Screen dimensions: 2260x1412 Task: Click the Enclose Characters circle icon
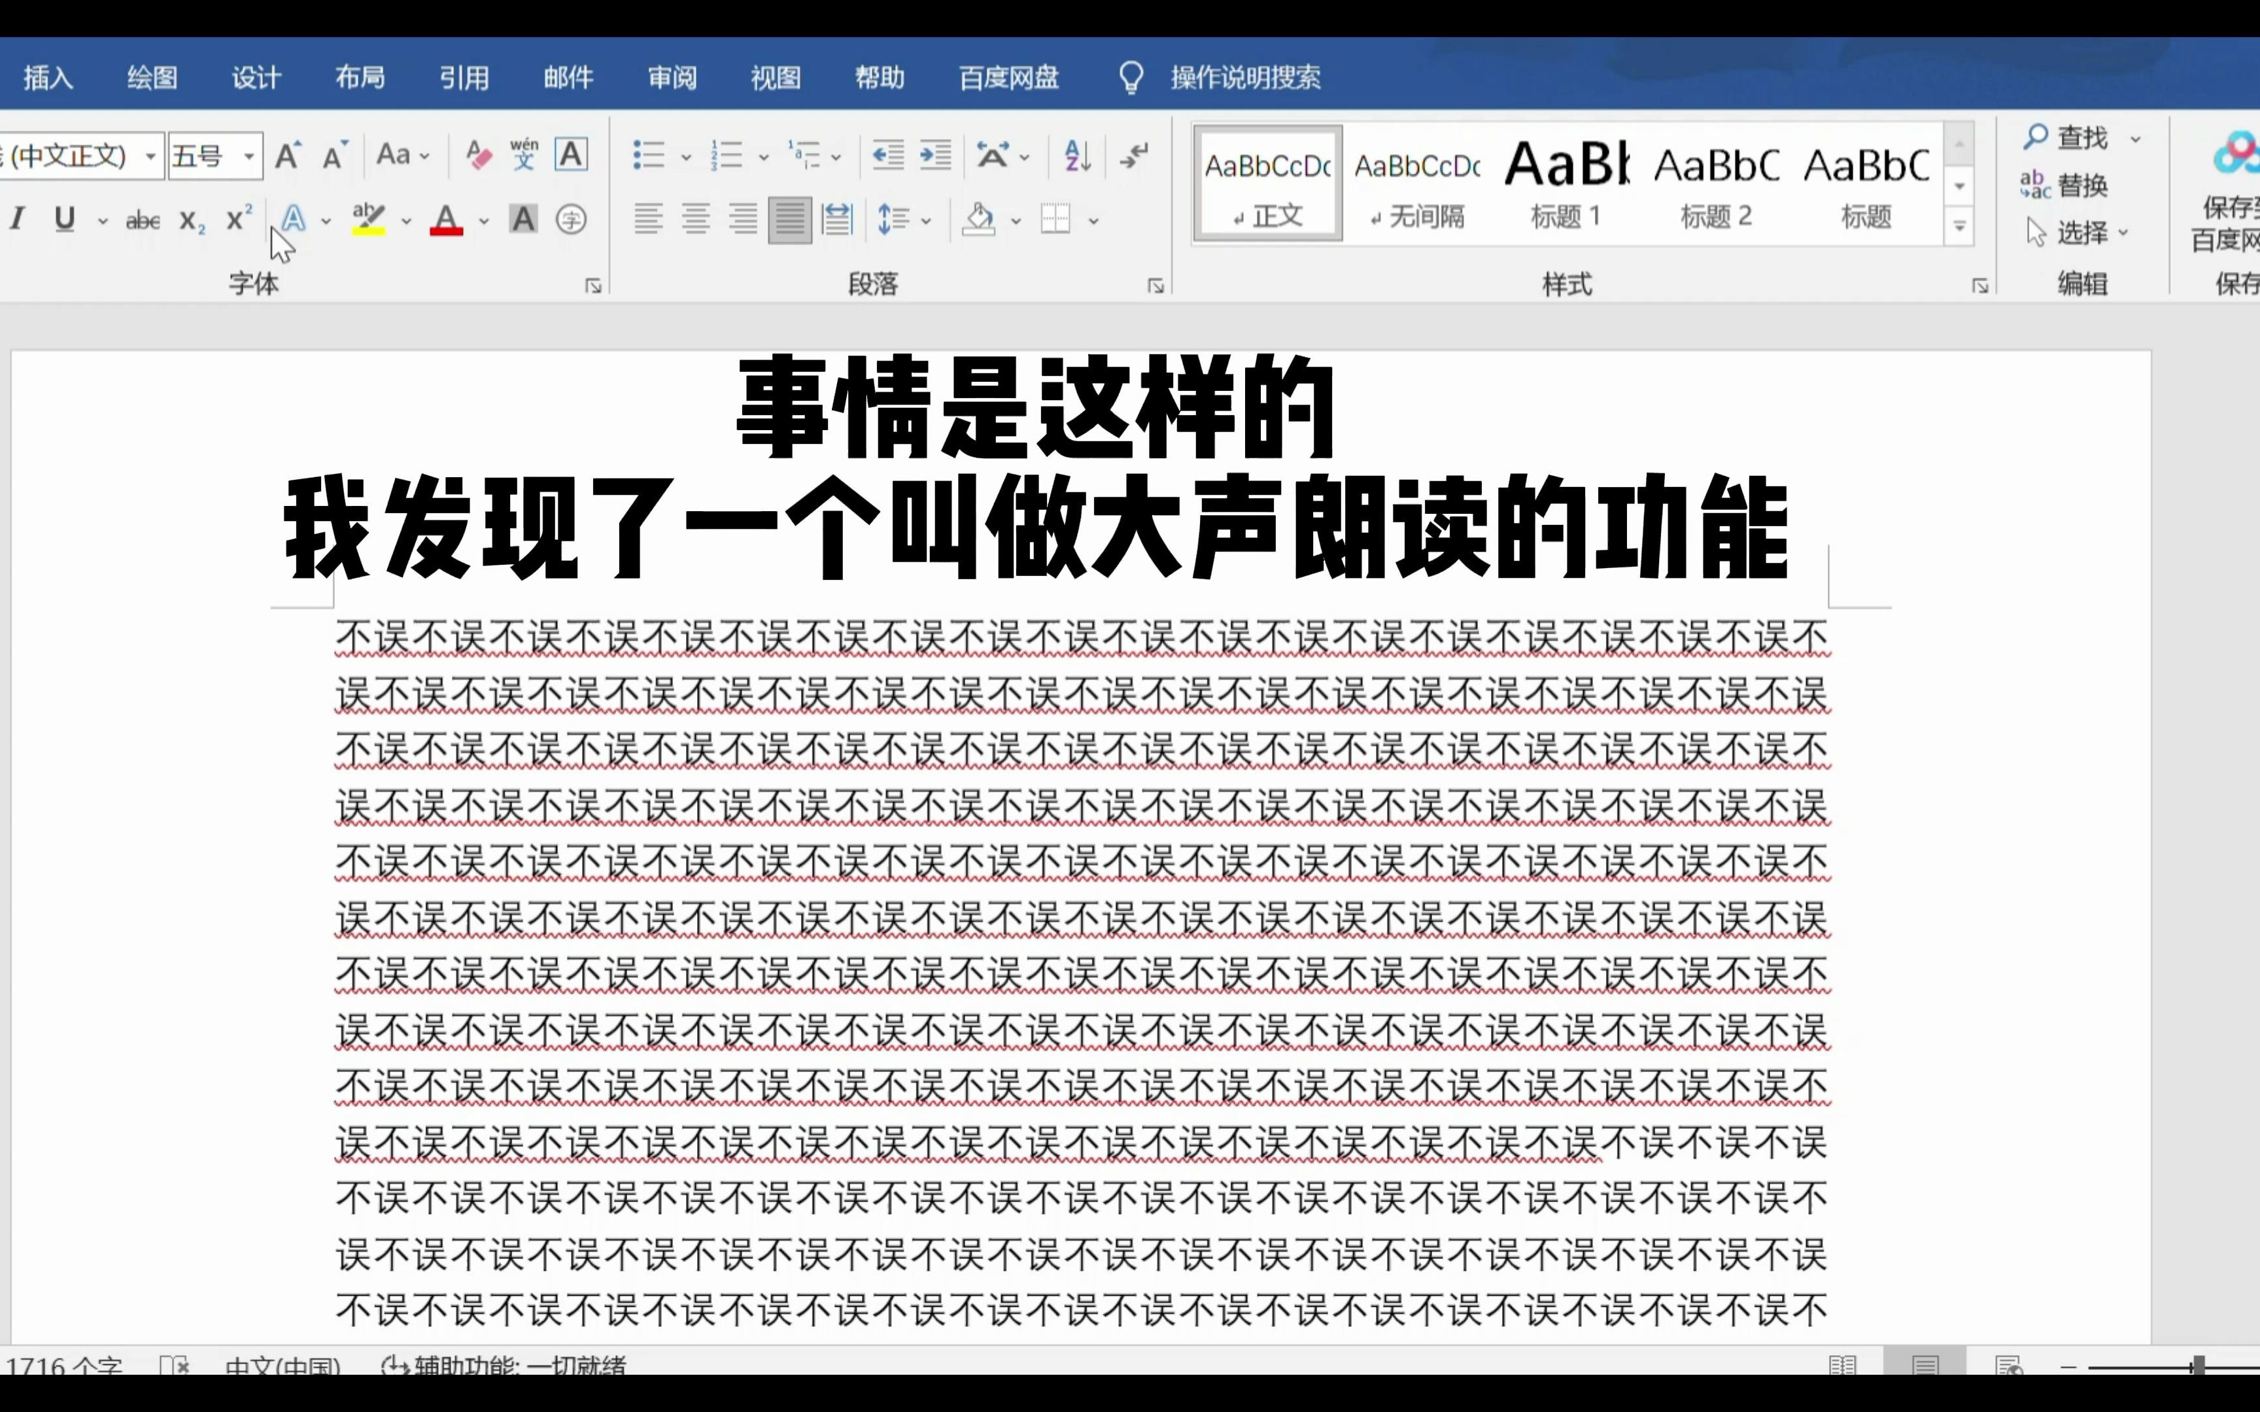571,220
